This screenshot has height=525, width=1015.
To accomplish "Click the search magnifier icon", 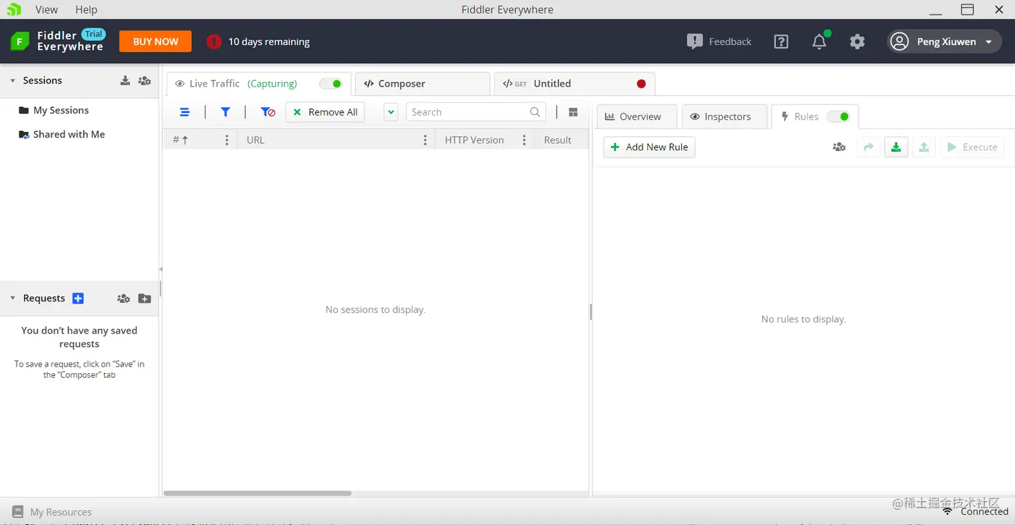I will [535, 112].
